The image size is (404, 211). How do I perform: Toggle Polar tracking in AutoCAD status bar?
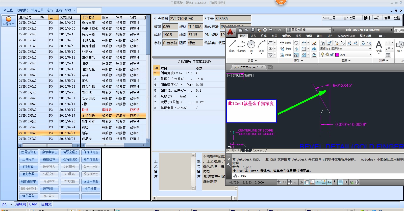(x=301, y=182)
